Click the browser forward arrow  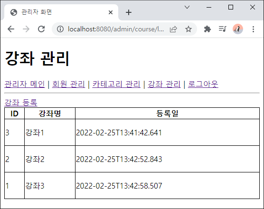[26, 29]
